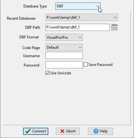Focus the Username input field
The width and height of the screenshot is (134, 138).
click(64, 56)
